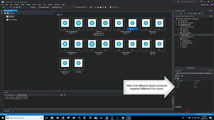Click Add to Source Control in status bar
This screenshot has height=120, width=214.
204,114
